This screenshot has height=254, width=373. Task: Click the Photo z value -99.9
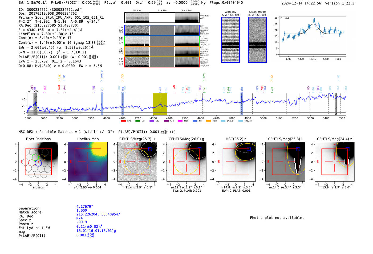[x=82, y=222]
